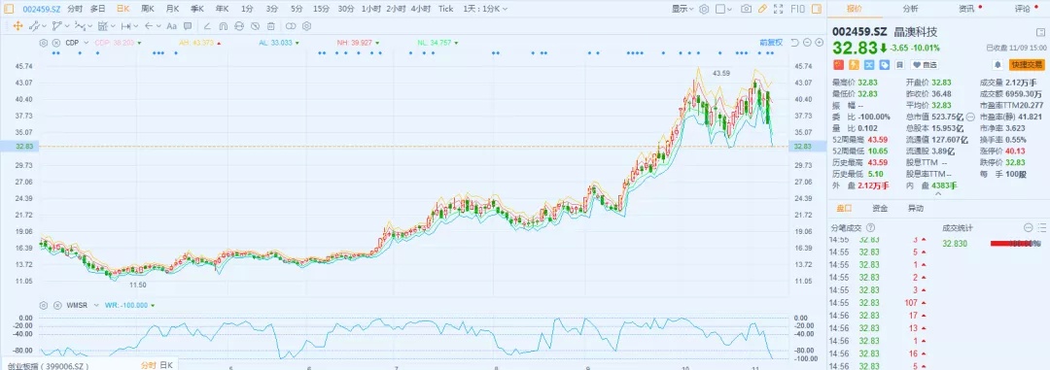Image resolution: width=1050 pixels, height=370 pixels.
Task: Click the orange bolt swatch icon
Action: [854, 65]
